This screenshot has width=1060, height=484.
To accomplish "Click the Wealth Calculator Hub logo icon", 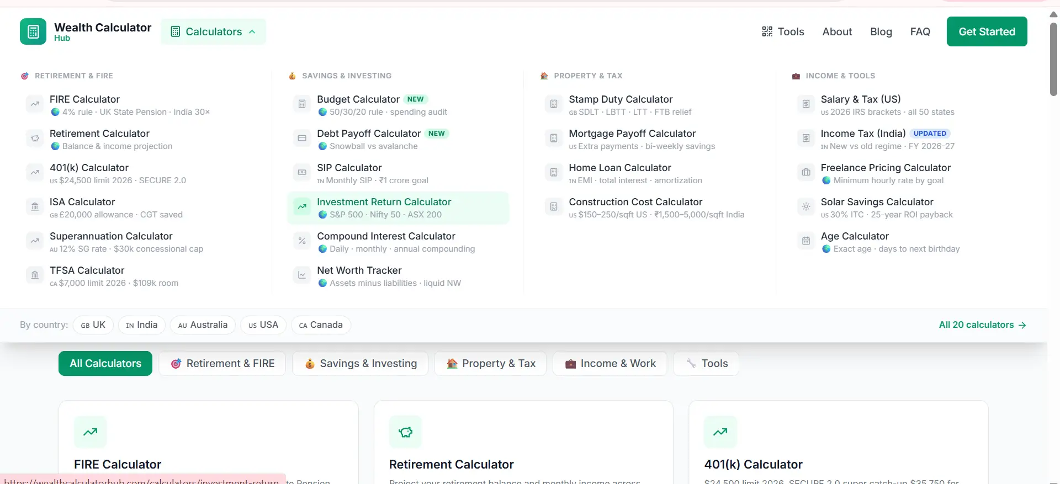I will click(x=33, y=31).
